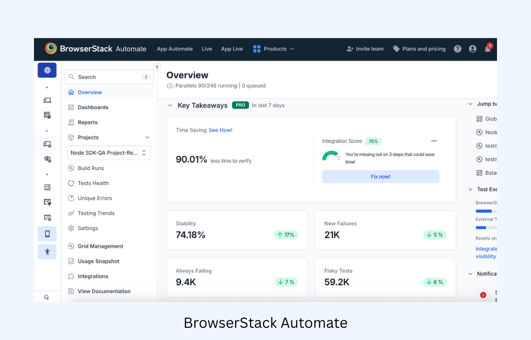Screen dimensions: 531x340
Task: Click the PRO badge
Action: pyautogui.click(x=241, y=105)
